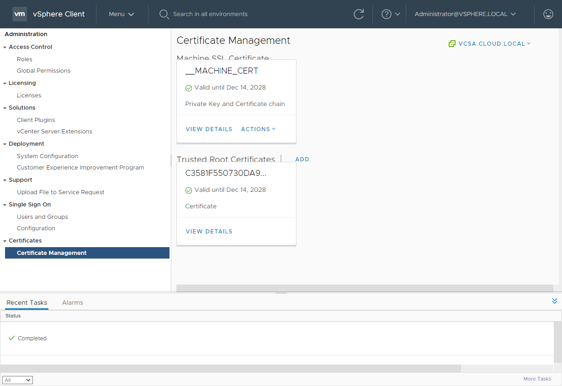562x386 pixels.
Task: Click VIEW DETAILS on C3581F550730DA9 card
Action: (209, 232)
